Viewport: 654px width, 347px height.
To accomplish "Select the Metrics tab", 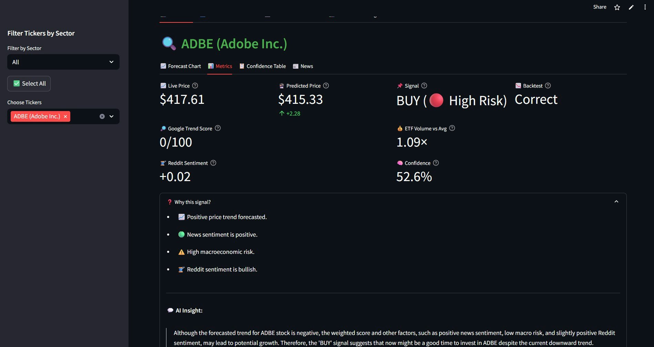I will [x=220, y=66].
